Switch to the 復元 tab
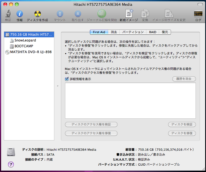 pyautogui.click(x=165, y=32)
